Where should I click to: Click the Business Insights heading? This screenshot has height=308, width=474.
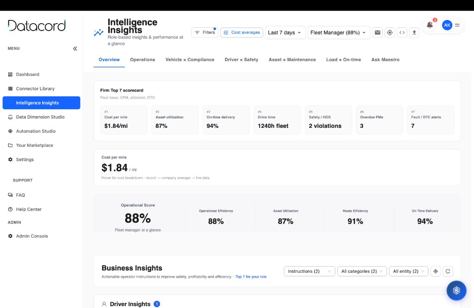pyautogui.click(x=132, y=268)
